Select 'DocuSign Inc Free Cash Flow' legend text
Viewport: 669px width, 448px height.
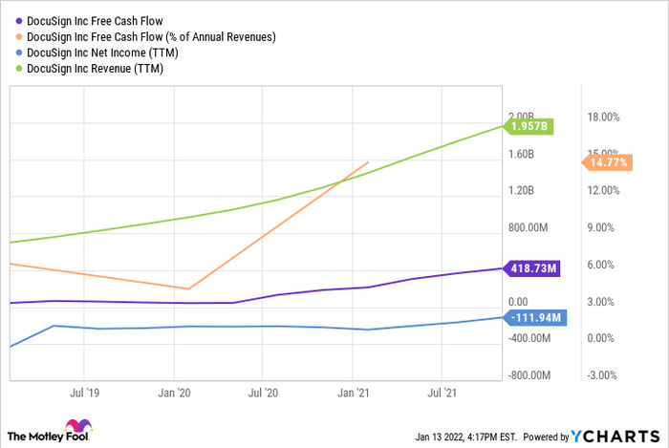click(95, 21)
